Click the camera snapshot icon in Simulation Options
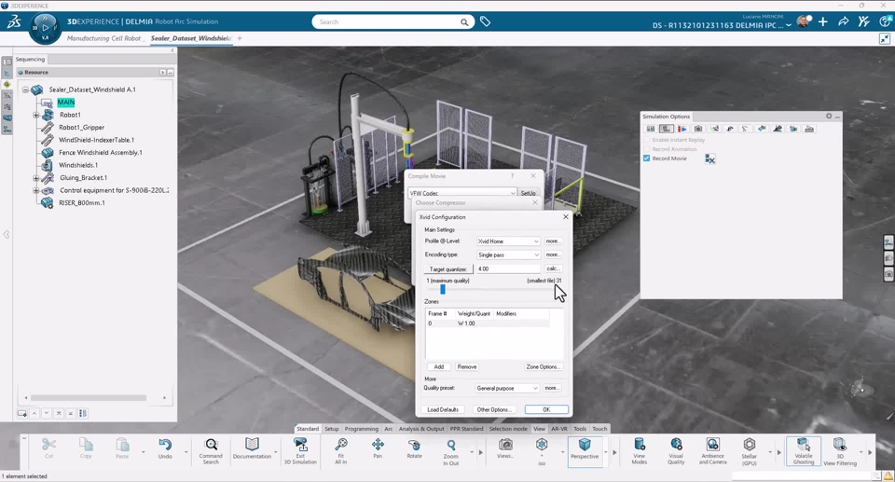895x482 pixels. pos(698,129)
